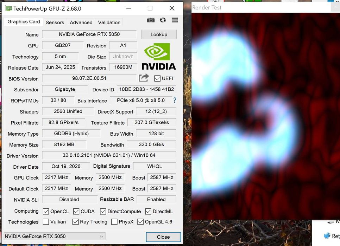
Task: Click the Digital Signature value WHQL
Action: point(155,166)
